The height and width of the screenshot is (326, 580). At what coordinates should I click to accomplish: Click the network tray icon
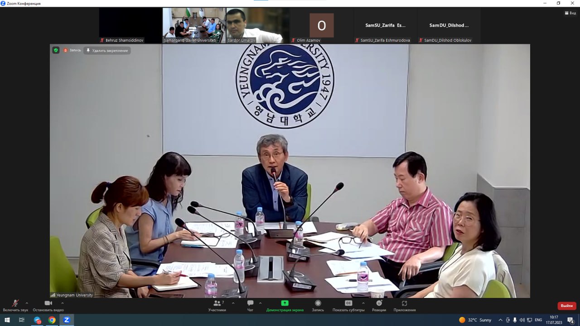(529, 320)
